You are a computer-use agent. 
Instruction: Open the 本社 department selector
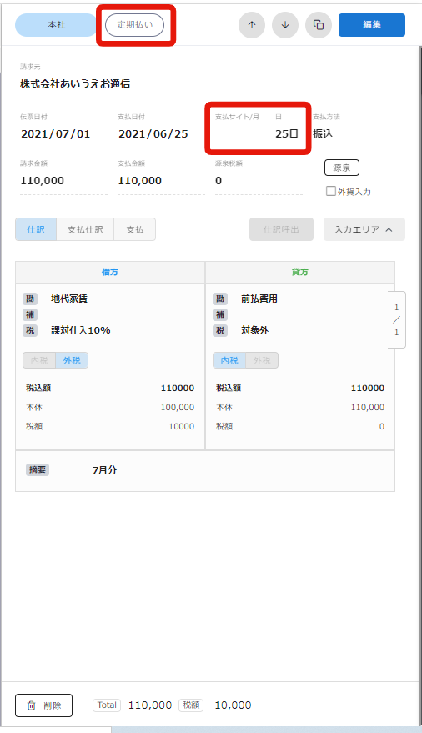click(x=57, y=25)
